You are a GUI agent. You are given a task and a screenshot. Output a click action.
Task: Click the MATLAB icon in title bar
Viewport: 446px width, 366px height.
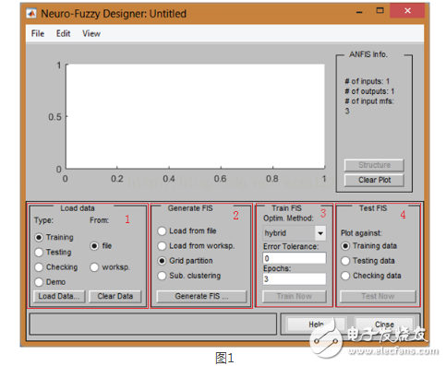pos(31,14)
